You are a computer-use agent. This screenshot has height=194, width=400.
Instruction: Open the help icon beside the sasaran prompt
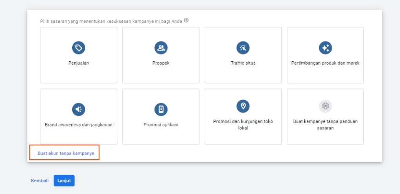click(x=186, y=20)
